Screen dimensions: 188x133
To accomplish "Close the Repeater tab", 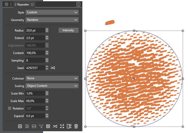I will pyautogui.click(x=32, y=5).
